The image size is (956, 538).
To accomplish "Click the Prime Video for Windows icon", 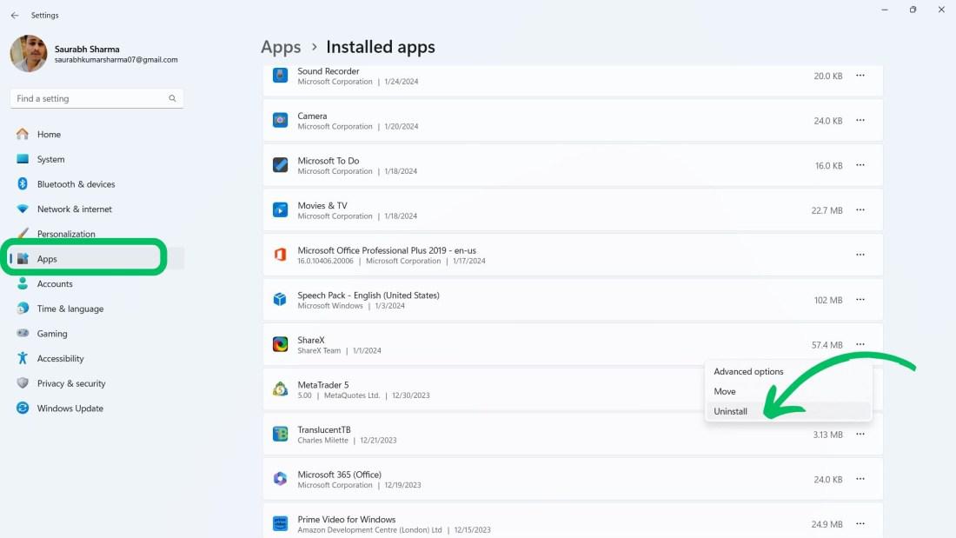I will [280, 524].
